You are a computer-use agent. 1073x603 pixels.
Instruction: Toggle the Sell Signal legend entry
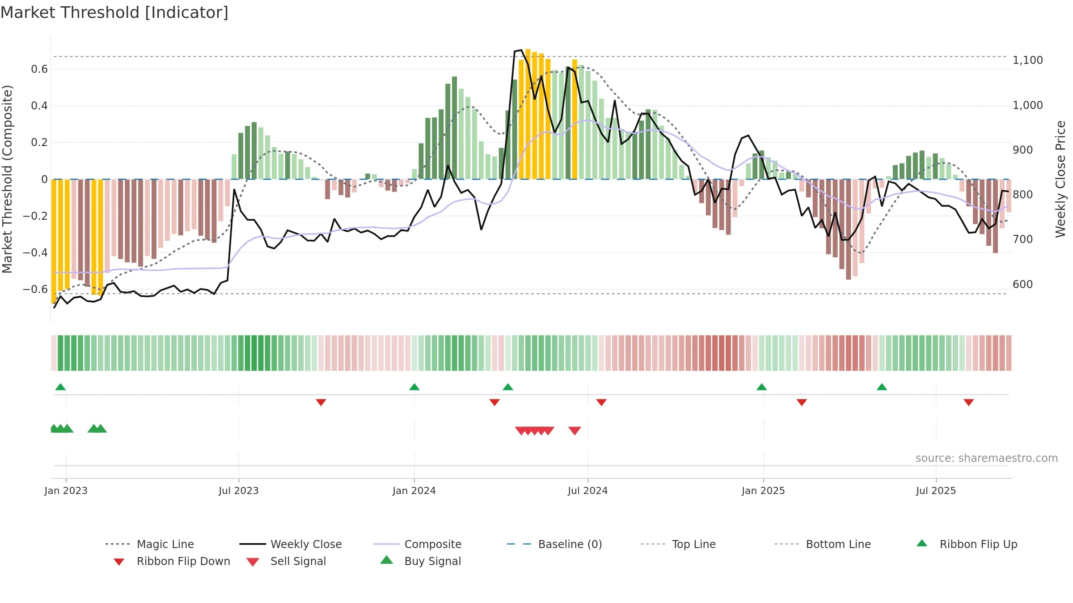(286, 561)
